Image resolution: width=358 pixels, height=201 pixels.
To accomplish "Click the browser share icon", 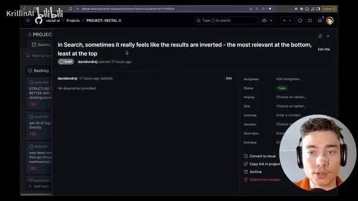I will pos(263,9).
